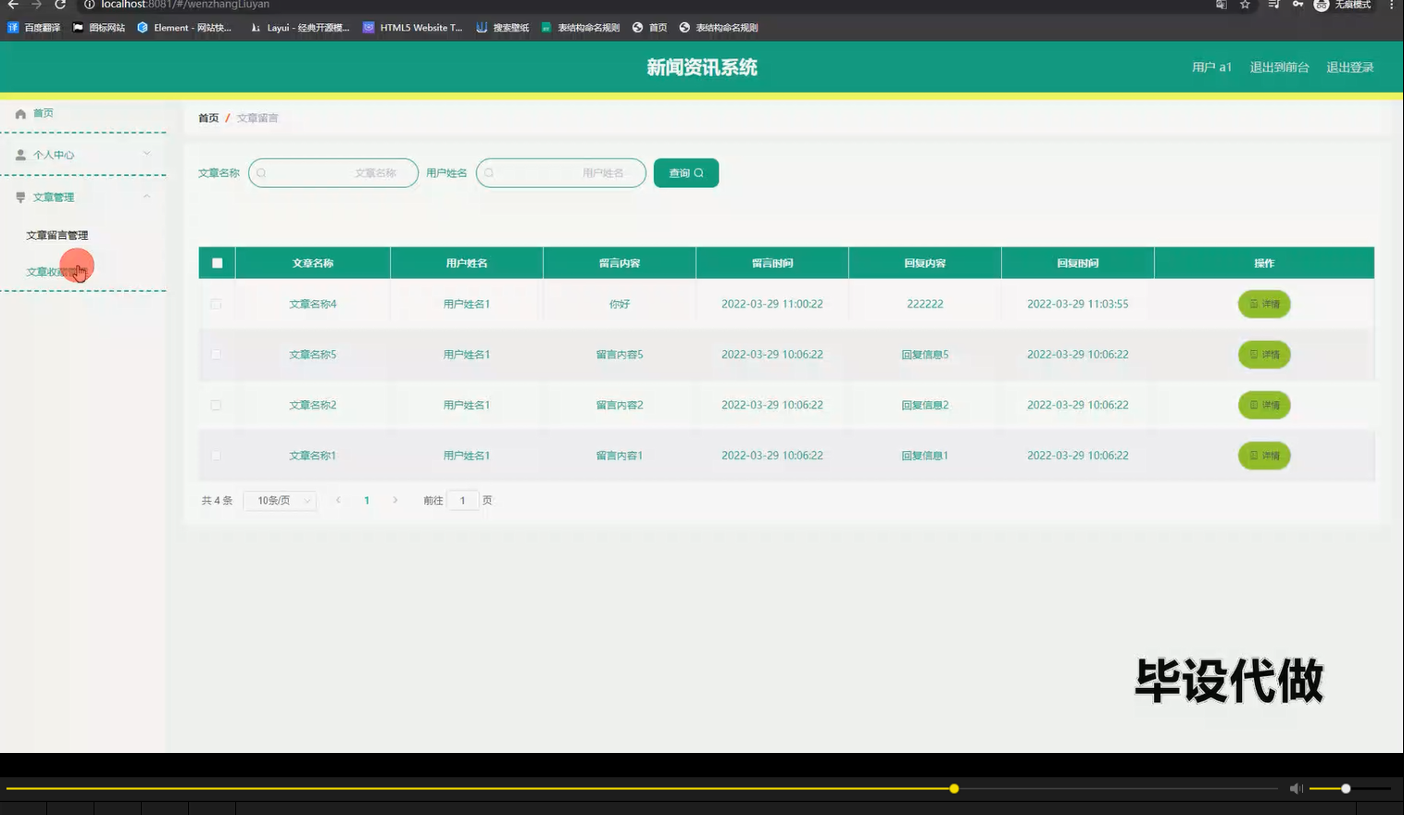The width and height of the screenshot is (1404, 815).
Task: Click 退出到前台 in the header
Action: pos(1279,68)
